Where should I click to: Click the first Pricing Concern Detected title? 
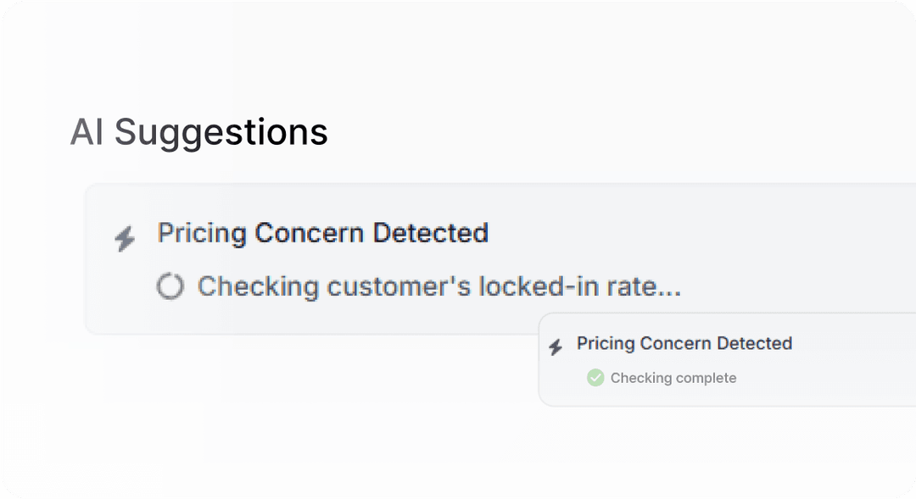point(322,234)
